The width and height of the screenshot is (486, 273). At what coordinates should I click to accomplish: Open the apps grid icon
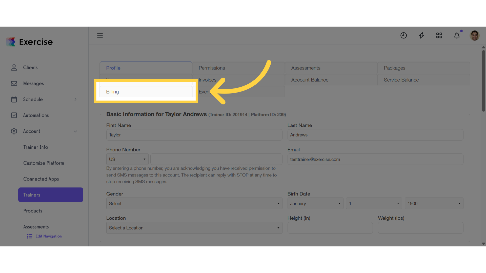click(439, 35)
